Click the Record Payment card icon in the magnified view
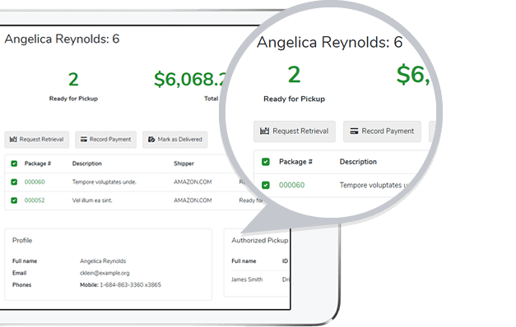Viewport: 516px width, 327px height. [x=354, y=131]
